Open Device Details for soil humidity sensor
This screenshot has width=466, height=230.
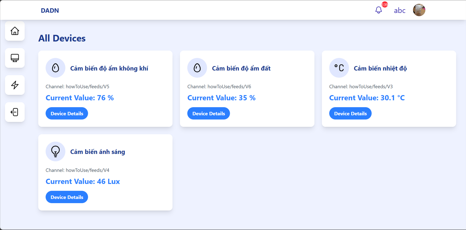(x=208, y=113)
